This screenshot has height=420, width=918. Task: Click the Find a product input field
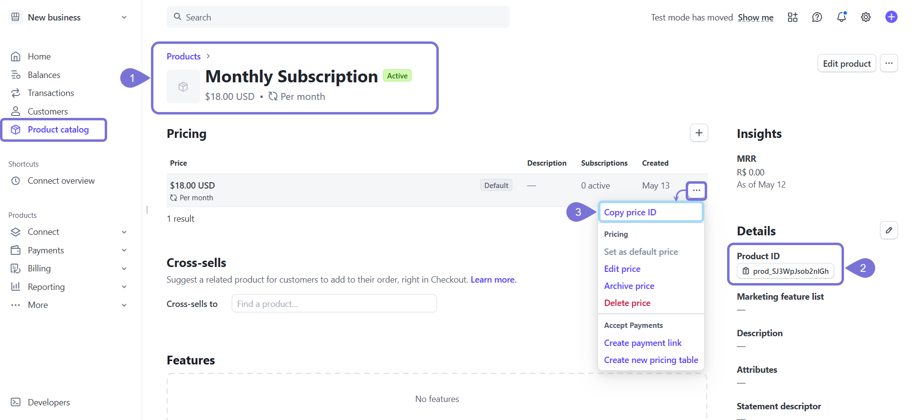[x=334, y=304]
